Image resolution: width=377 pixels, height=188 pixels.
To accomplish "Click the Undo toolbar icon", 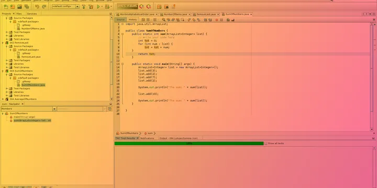I will click(x=37, y=6).
